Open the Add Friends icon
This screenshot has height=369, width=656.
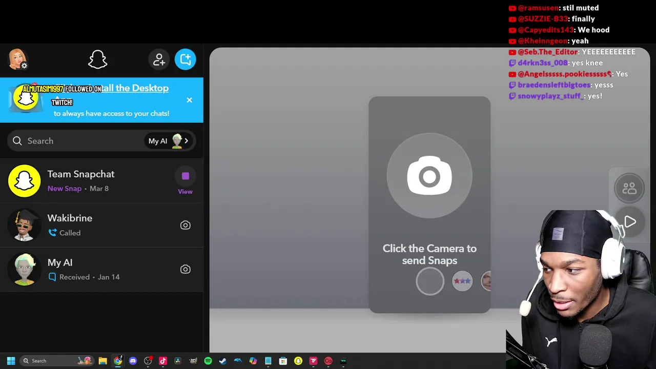click(159, 59)
